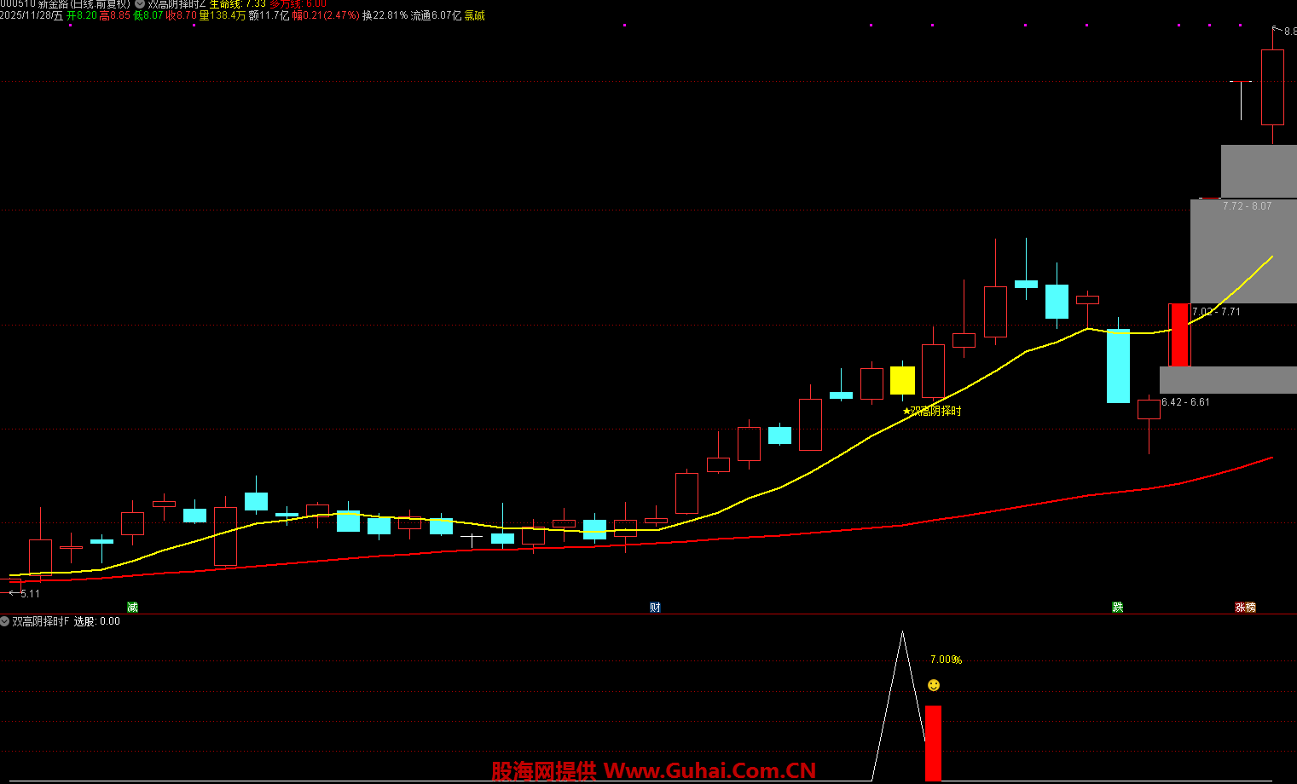The height and width of the screenshot is (784, 1297).
Task: Click the 氯碱 sector link
Action: [x=474, y=15]
